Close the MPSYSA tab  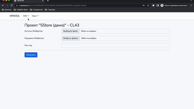(43, 1)
